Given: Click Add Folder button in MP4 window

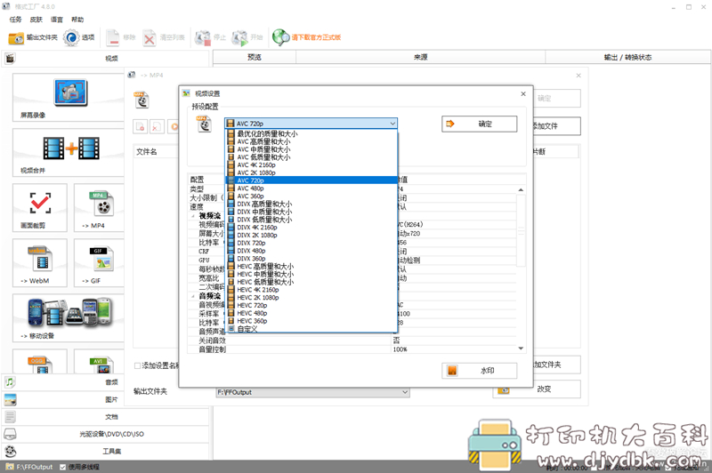Looking at the screenshot, I should (x=557, y=365).
